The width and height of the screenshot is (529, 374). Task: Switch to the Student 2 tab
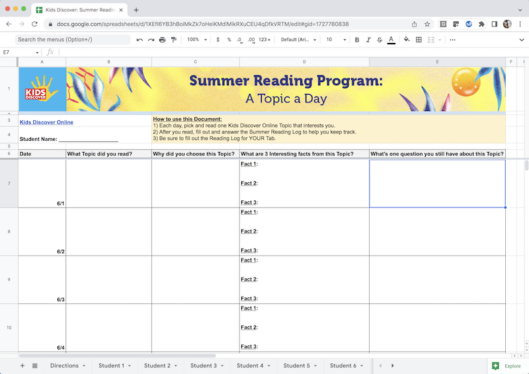[157, 365]
